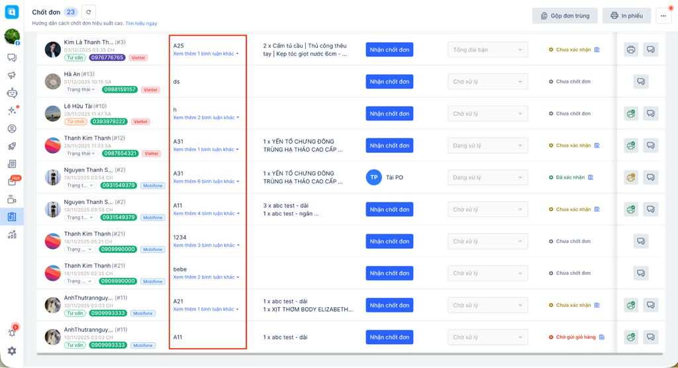678x368 pixels.
Task: Click the refresh icon beside Chốt đơn count
Action: pyautogui.click(x=89, y=12)
